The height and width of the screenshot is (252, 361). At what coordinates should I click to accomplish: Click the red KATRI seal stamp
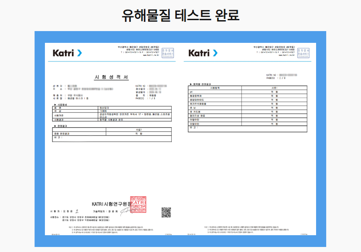point(138,205)
